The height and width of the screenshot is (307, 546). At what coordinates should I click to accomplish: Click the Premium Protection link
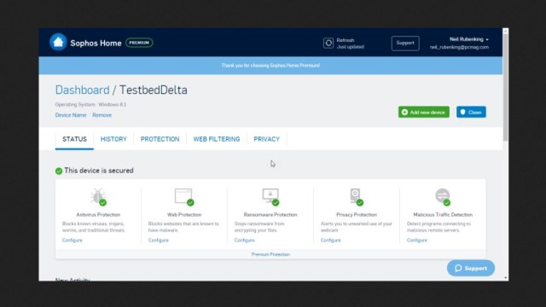coord(270,254)
